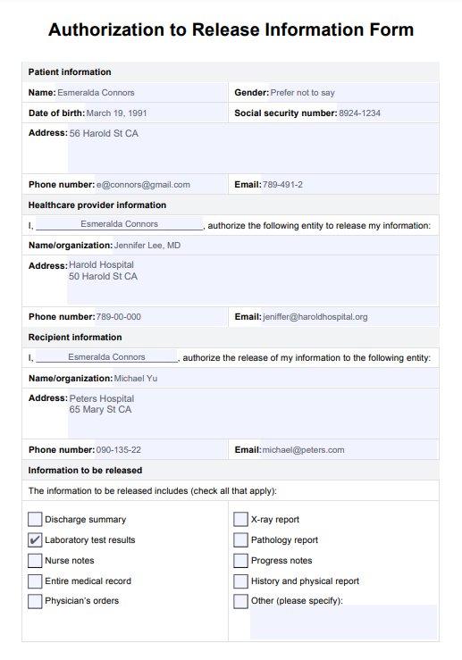Uncheck the Laboratory test results checkbox
Image resolution: width=462 pixels, height=660 pixels.
click(35, 540)
